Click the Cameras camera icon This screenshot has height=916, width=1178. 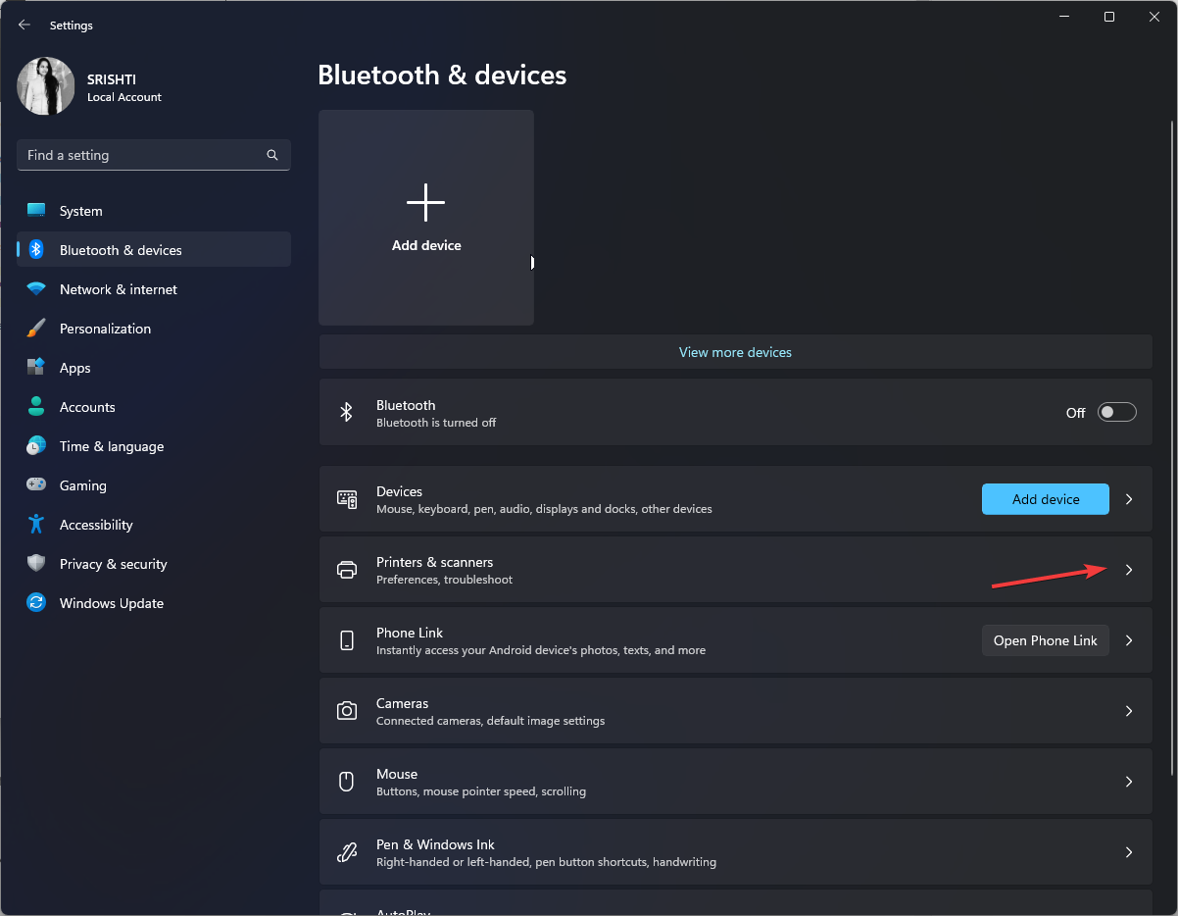pyautogui.click(x=347, y=711)
